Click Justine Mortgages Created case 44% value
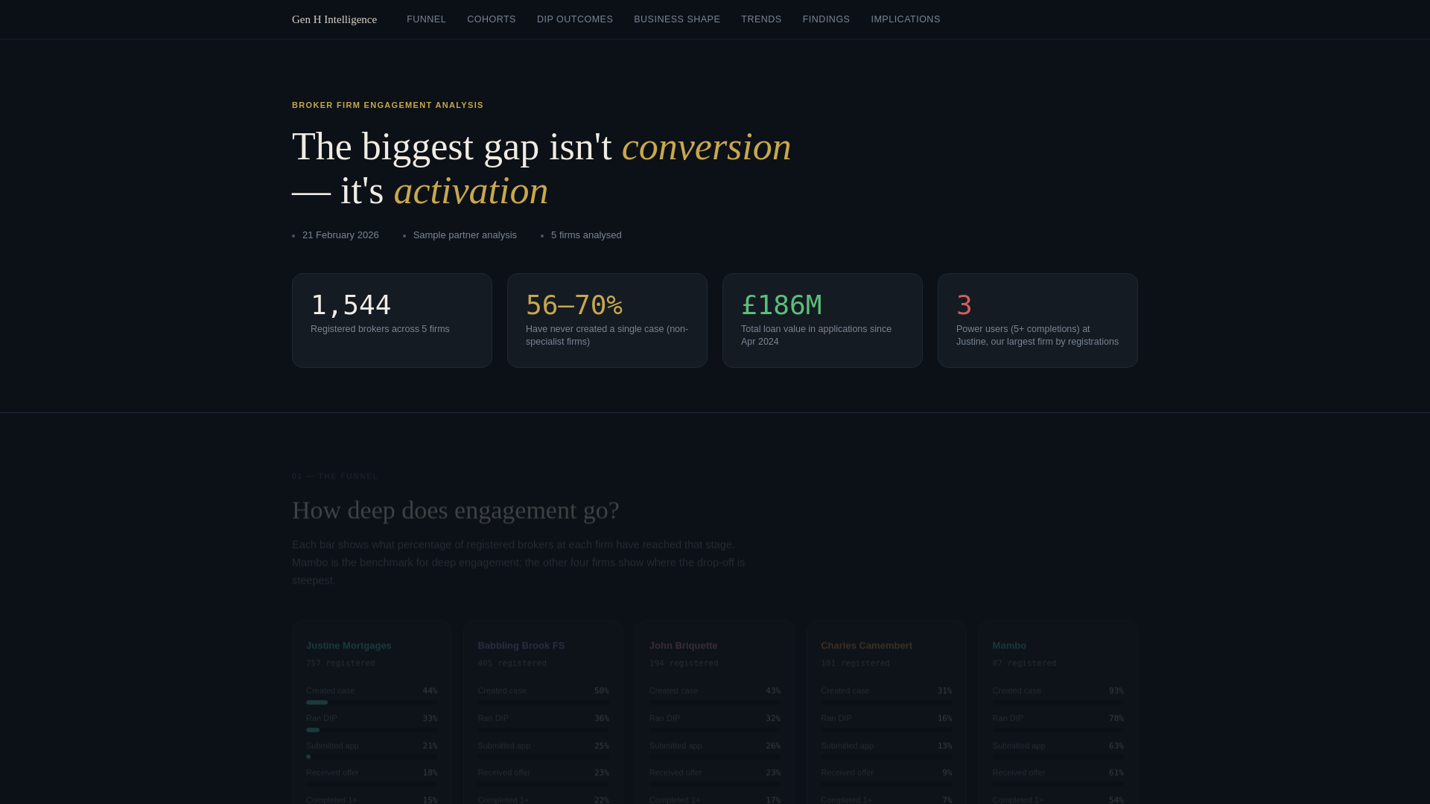 coord(430,691)
